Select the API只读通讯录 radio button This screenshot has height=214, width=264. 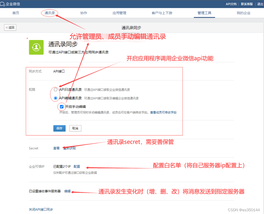pyautogui.click(x=55, y=90)
